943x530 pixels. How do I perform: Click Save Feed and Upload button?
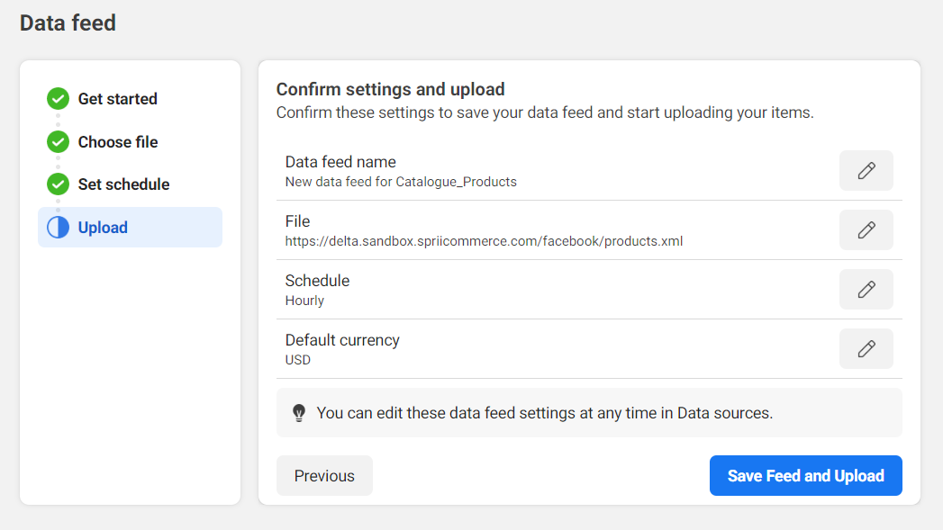tap(805, 476)
